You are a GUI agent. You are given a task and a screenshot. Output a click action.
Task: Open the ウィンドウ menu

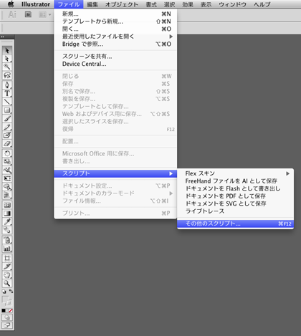[232, 4]
